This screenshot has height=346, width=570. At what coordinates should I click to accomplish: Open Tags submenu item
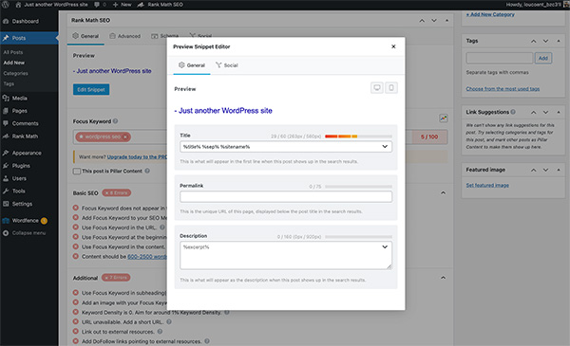(9, 83)
